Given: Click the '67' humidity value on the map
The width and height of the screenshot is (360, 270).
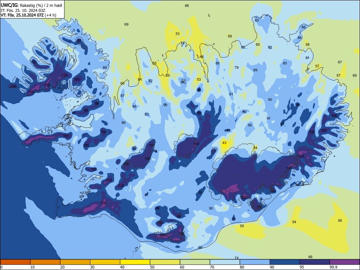Looking at the screenshot, I should (340, 62).
